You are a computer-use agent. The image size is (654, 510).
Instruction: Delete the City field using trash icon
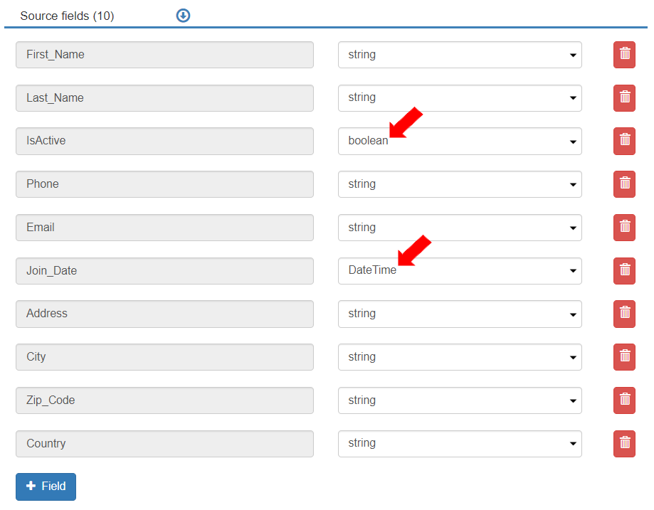(x=624, y=357)
